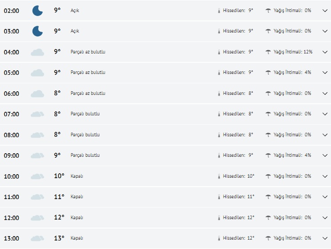Click the 09:00 time label
The image size is (331, 249).
tap(12, 155)
